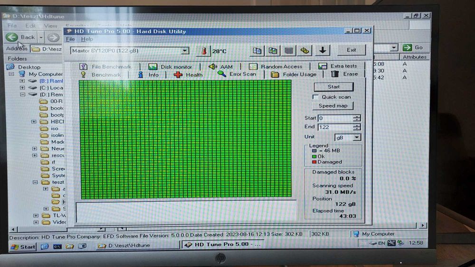Click the Attributes column header
Image resolution: width=475 pixels, height=267 pixels.
[414, 57]
